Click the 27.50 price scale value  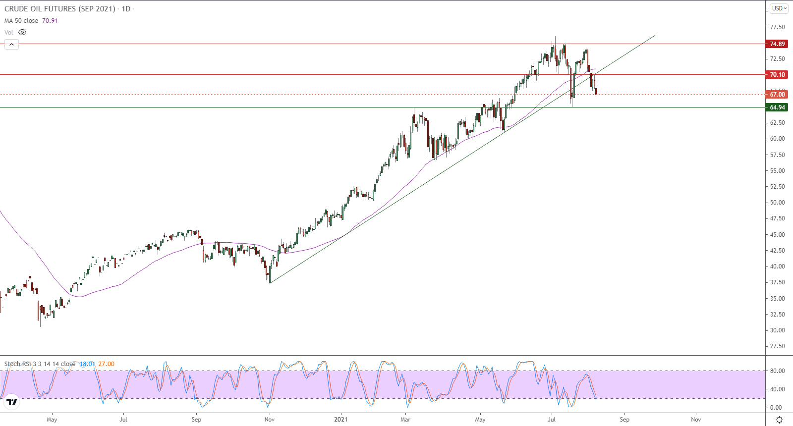777,346
